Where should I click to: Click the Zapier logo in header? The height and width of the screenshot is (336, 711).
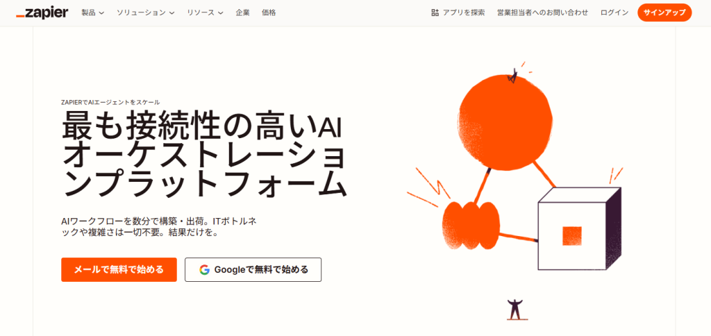(42, 12)
